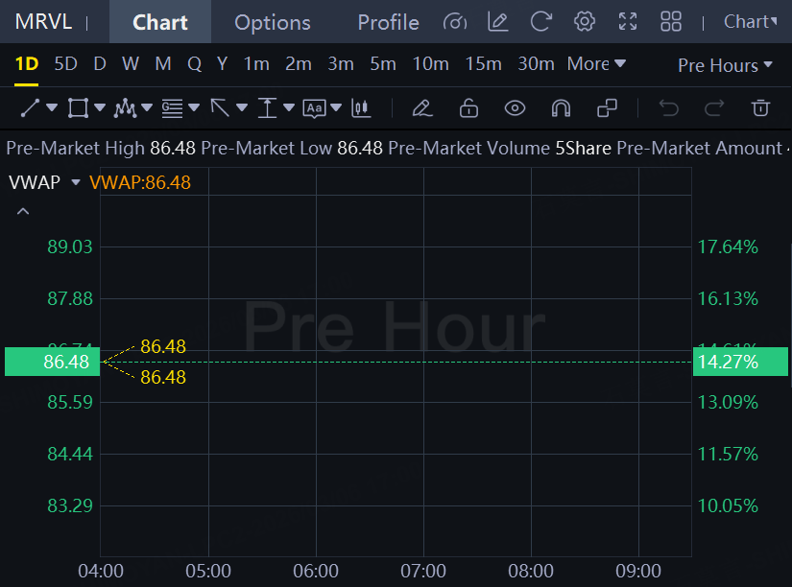
Task: Select the rectangle shape tool
Action: point(78,108)
